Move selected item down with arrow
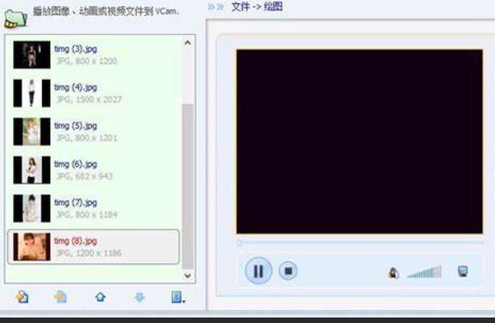This screenshot has width=495, height=323. coord(140,297)
